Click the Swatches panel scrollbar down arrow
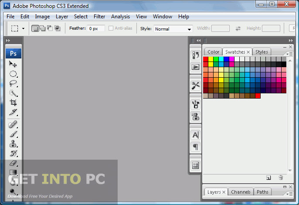The width and height of the screenshot is (299, 205). [x=290, y=170]
